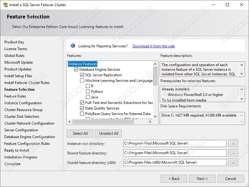Click the SQL Server setup icon in title bar
This screenshot has height=187, width=249.
click(5, 5)
